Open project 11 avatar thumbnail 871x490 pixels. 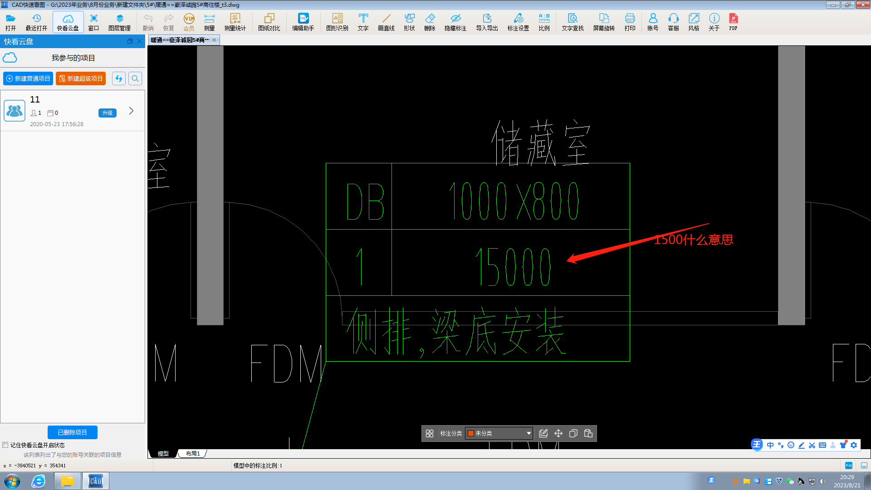15,111
